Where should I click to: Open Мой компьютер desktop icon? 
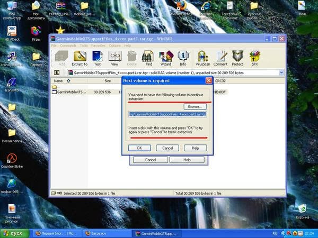pyautogui.click(x=12, y=10)
